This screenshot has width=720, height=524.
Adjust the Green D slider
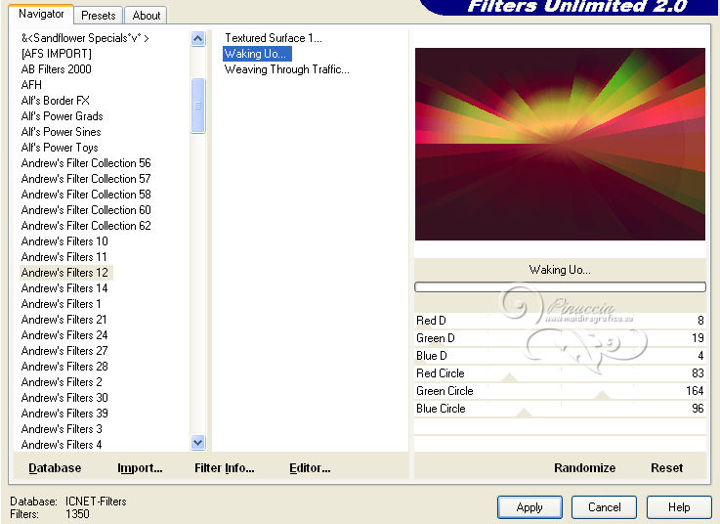tap(560, 338)
